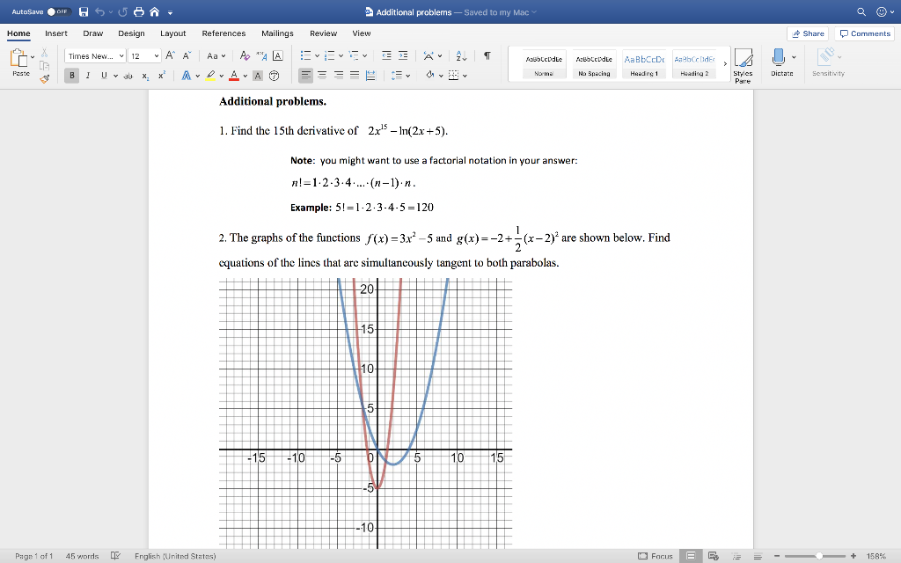Click the Comments button
The width and height of the screenshot is (901, 563).
click(865, 34)
